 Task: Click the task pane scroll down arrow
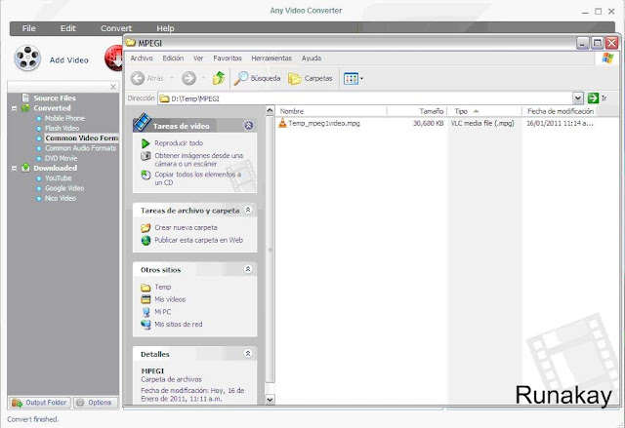pyautogui.click(x=270, y=399)
